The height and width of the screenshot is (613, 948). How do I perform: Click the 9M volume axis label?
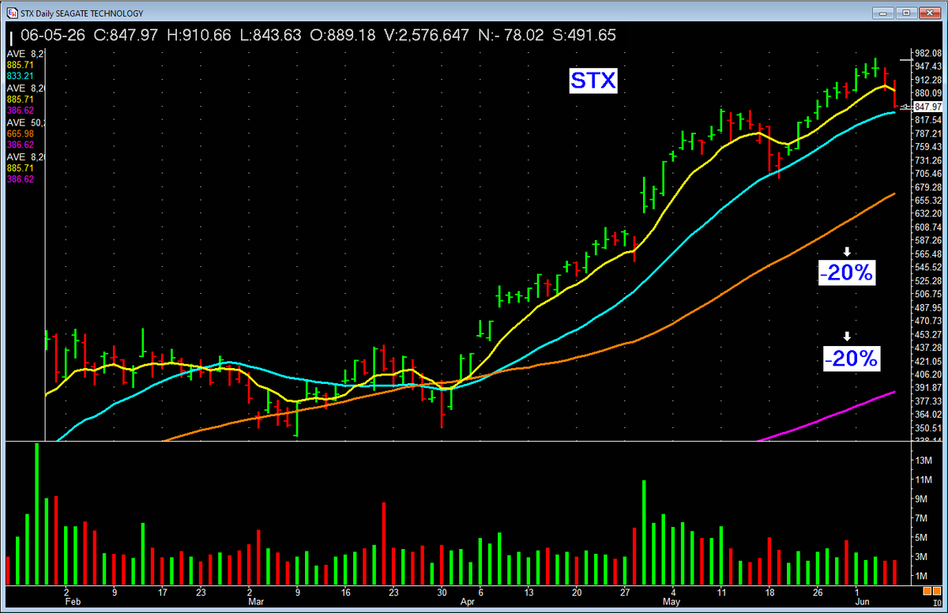(920, 498)
